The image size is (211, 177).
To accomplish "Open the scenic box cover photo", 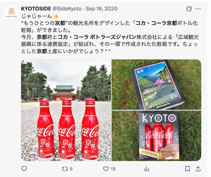I will point(156,85).
